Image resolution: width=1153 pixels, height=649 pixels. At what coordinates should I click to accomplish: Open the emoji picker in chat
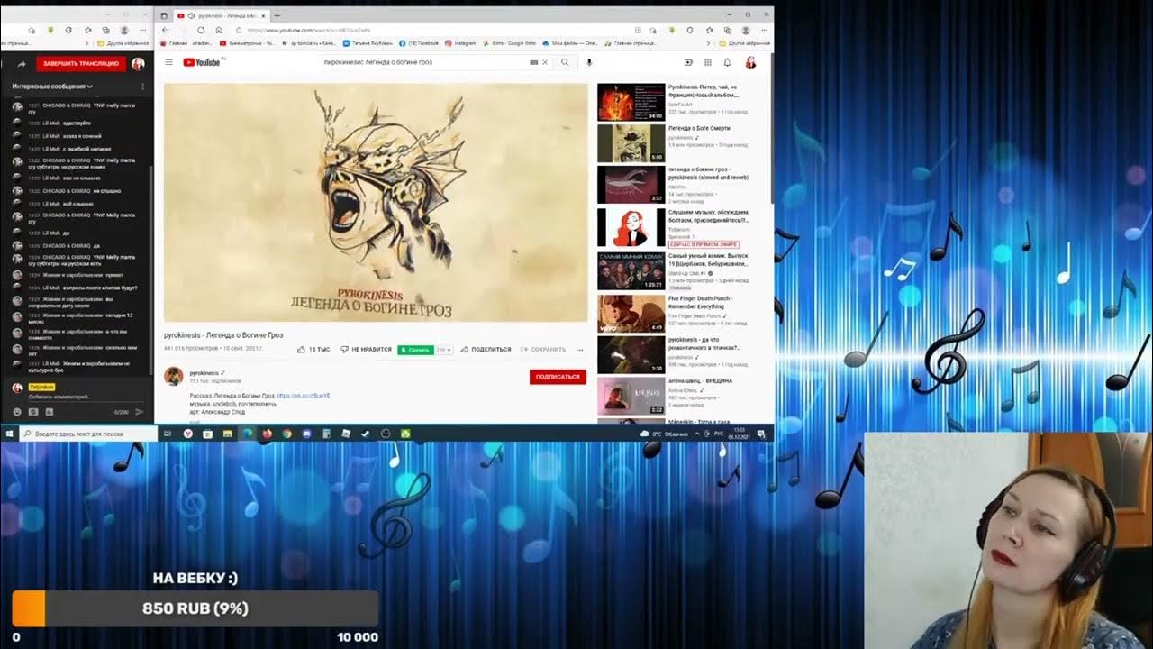(17, 412)
